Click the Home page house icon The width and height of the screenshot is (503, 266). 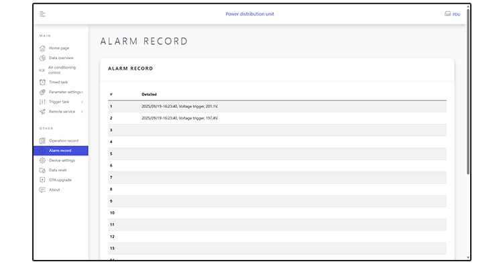(42, 48)
